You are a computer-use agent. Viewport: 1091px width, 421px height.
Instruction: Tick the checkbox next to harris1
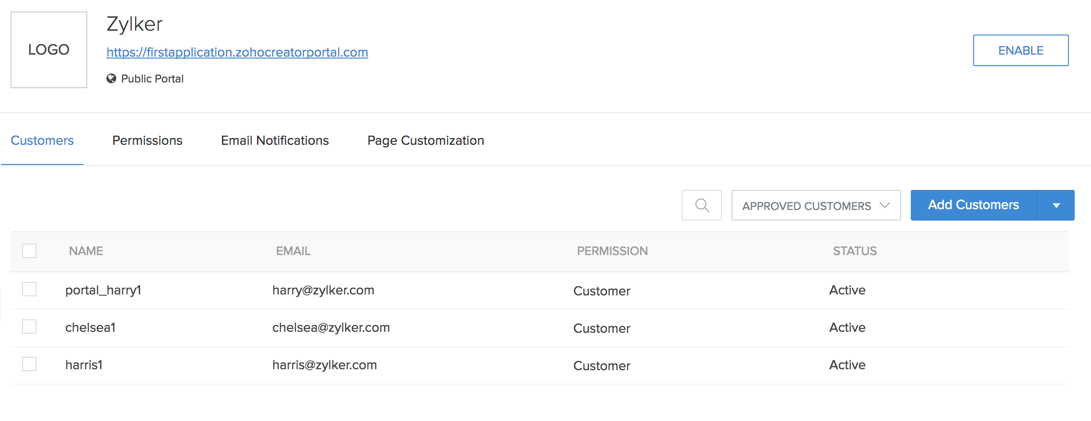[x=29, y=364]
